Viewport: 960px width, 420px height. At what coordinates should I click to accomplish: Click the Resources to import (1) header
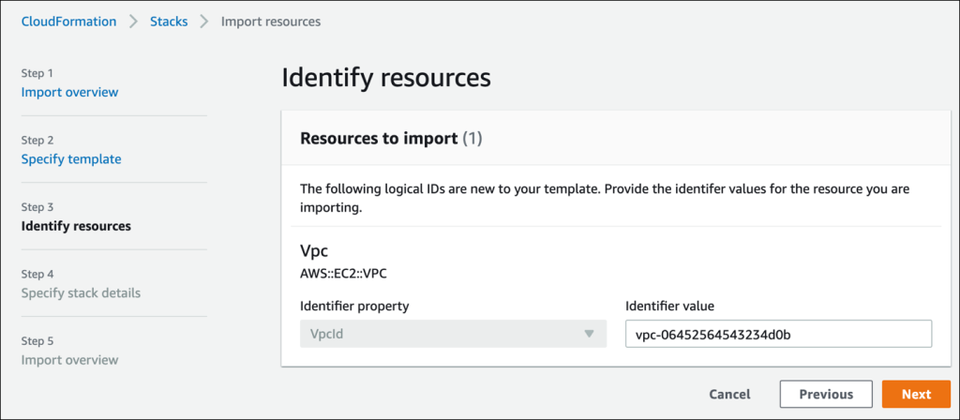(x=391, y=139)
